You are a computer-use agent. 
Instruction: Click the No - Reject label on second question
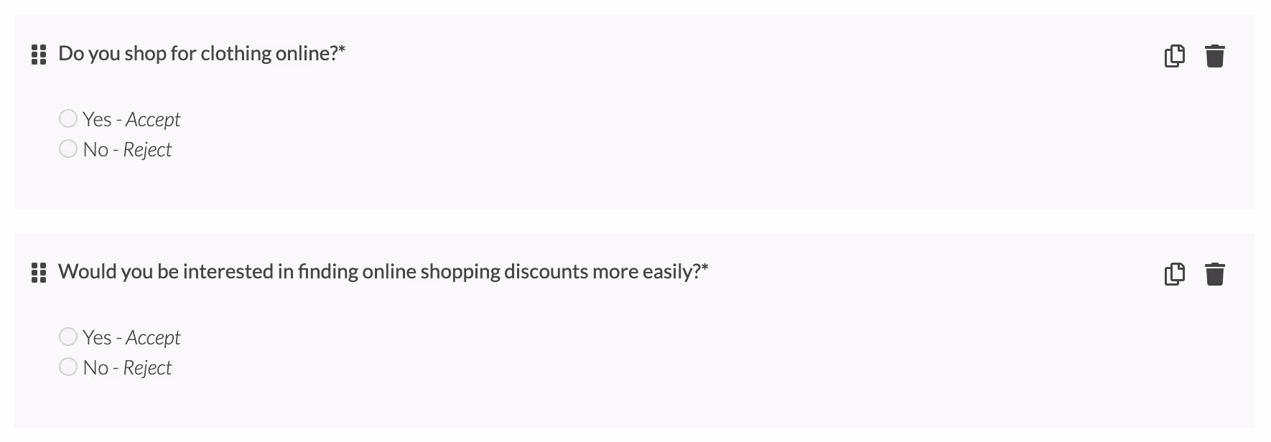tap(127, 367)
